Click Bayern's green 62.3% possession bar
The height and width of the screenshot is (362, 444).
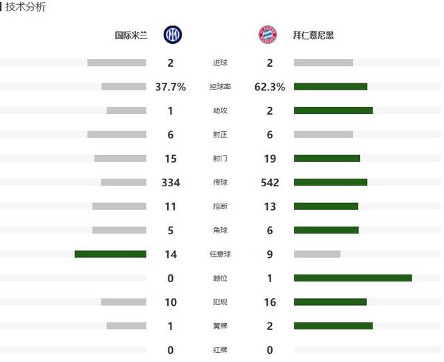point(330,87)
